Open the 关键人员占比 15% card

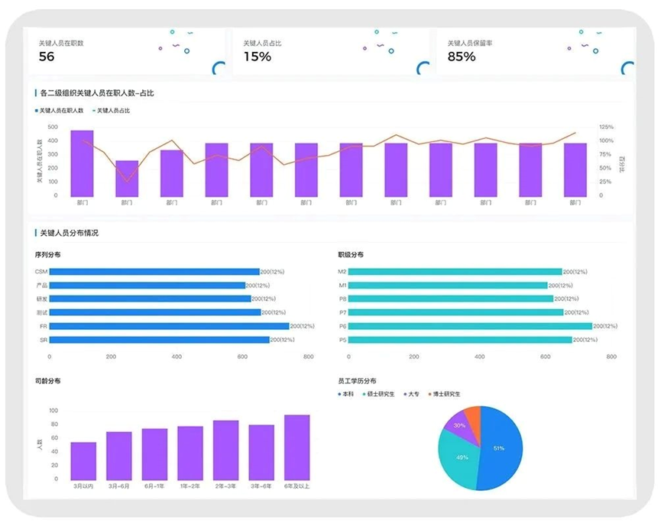pos(331,51)
